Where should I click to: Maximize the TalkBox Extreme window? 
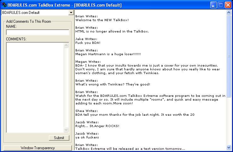pos(221,5)
